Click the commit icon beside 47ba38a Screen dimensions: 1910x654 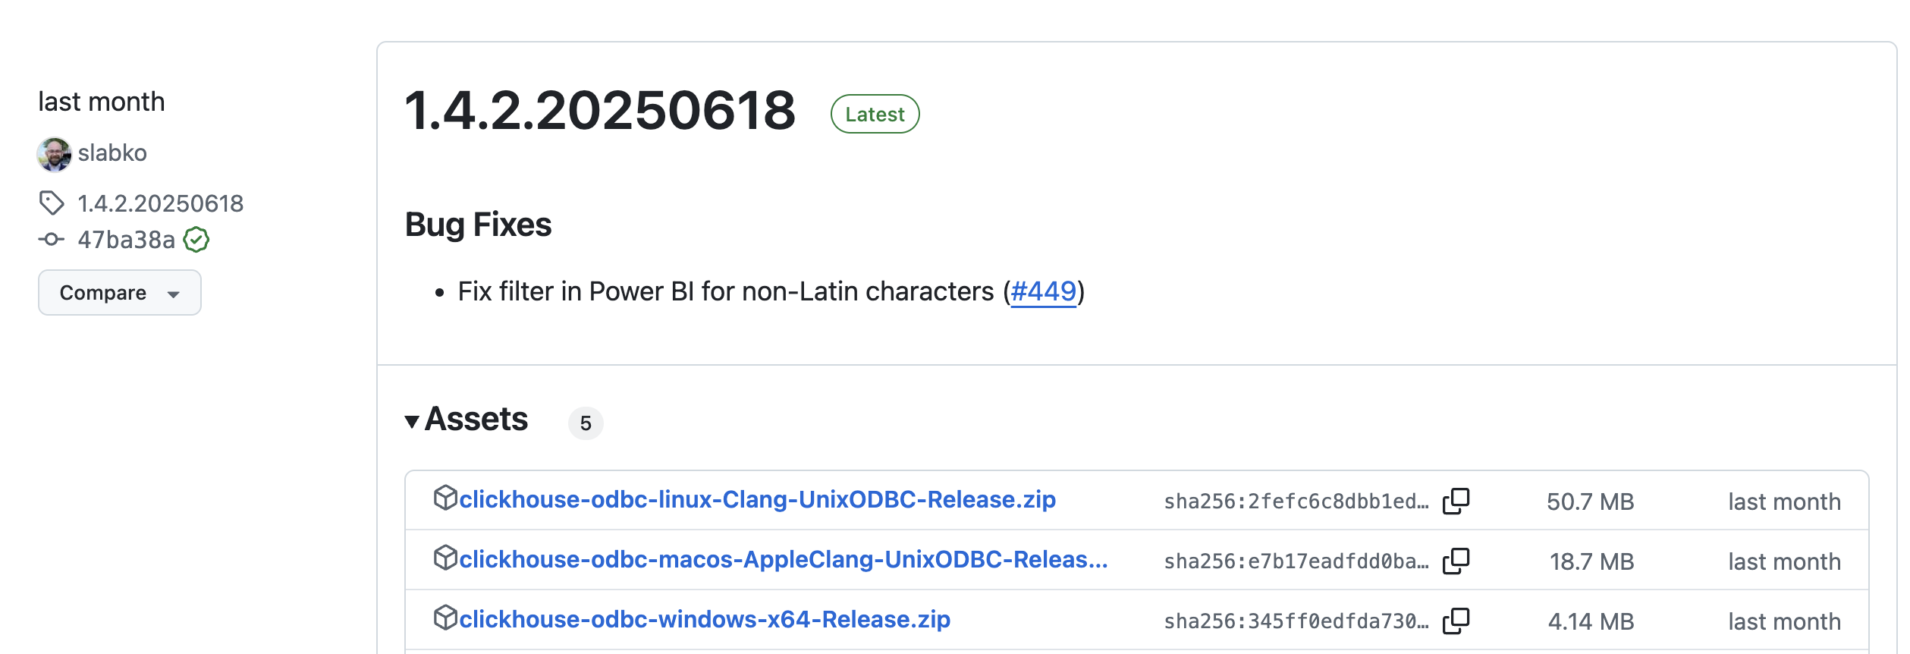point(52,240)
